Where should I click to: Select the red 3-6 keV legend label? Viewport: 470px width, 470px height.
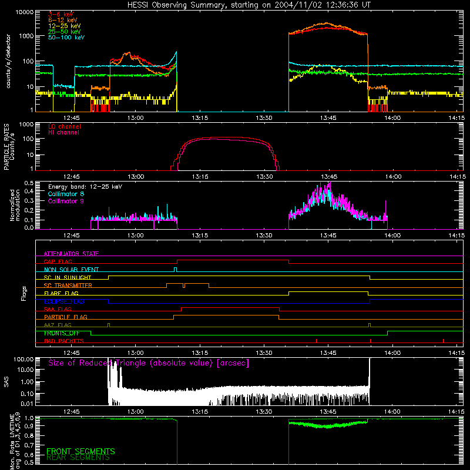61,14
